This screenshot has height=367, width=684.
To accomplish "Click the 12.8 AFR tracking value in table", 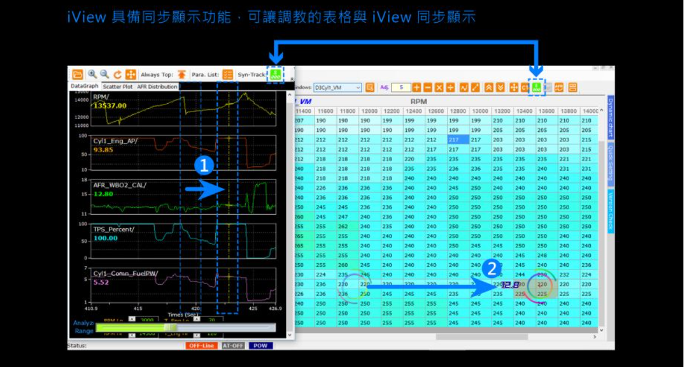I will pyautogui.click(x=510, y=285).
